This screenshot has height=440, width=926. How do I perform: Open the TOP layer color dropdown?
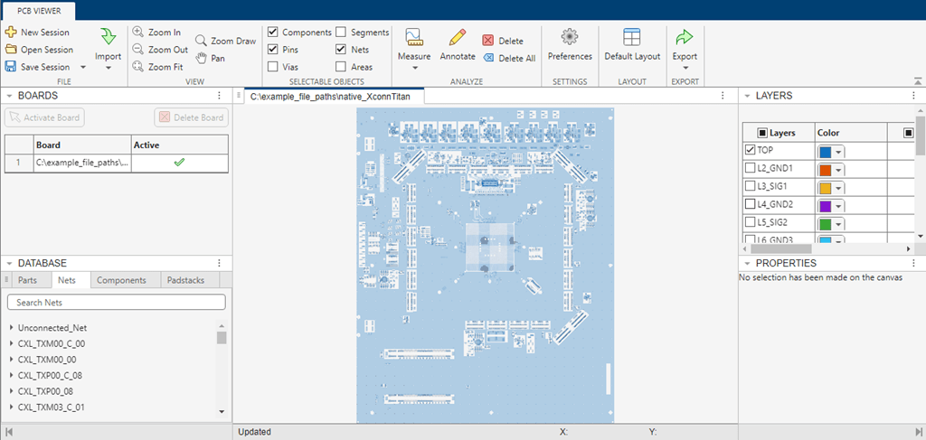click(838, 151)
